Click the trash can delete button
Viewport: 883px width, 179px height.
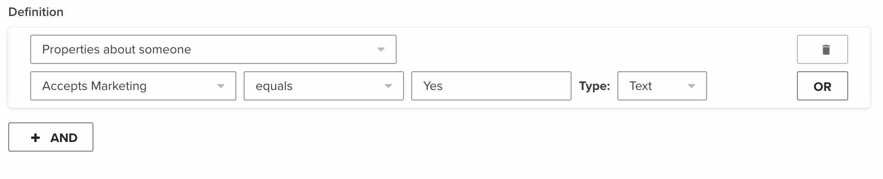[823, 49]
